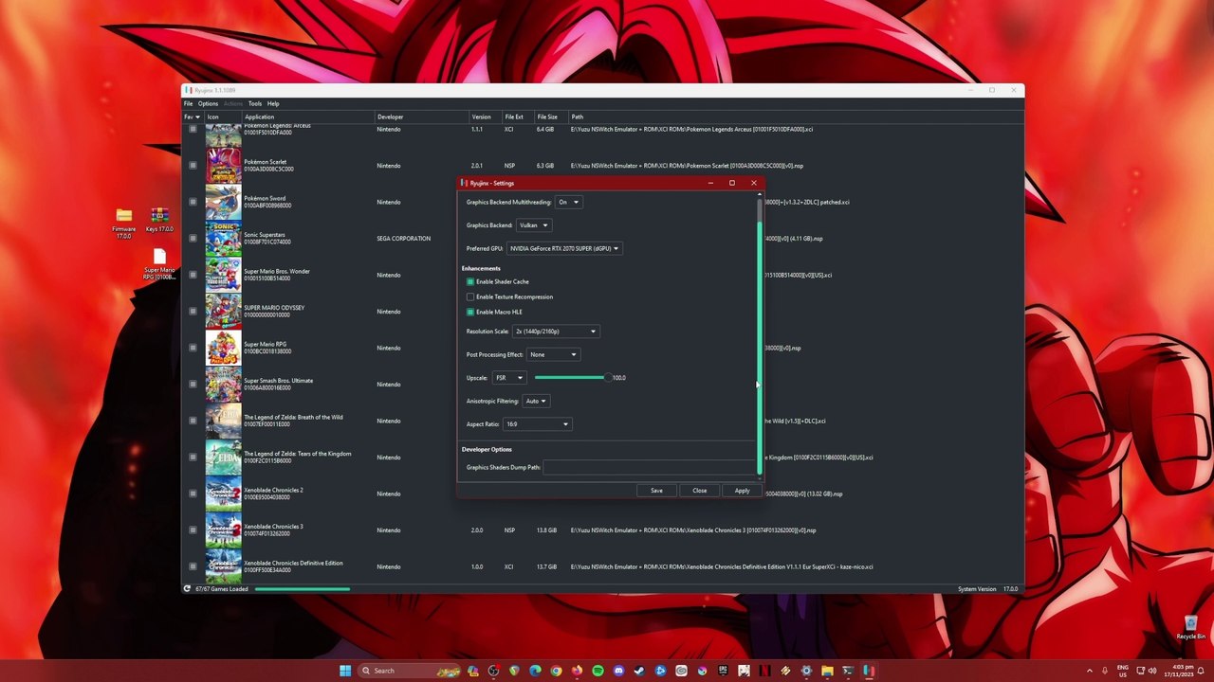1214x682 pixels.
Task: Sort by the Application column header
Action: tap(307, 117)
